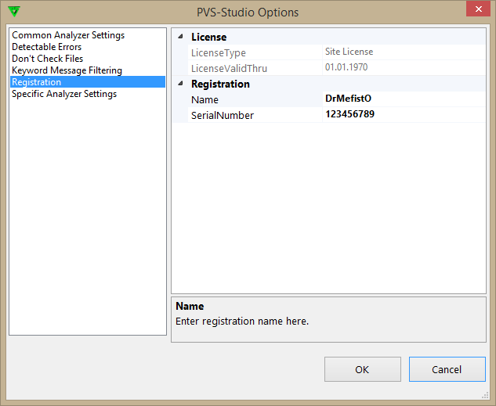Collapse the License section
The image size is (496, 406).
[x=182, y=37]
